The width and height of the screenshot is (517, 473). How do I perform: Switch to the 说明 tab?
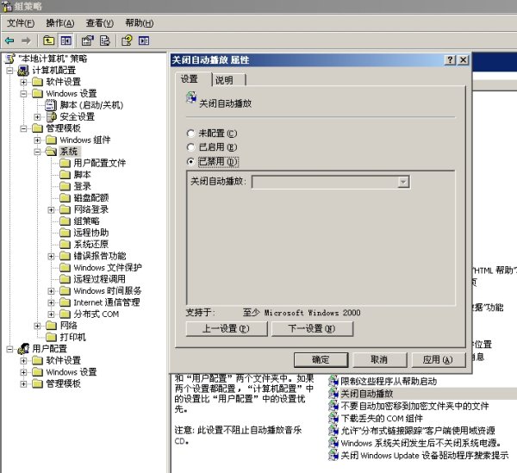pos(224,79)
